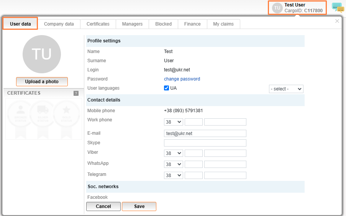
Task: Expand the Viber country code dropdown
Action: tap(173, 153)
